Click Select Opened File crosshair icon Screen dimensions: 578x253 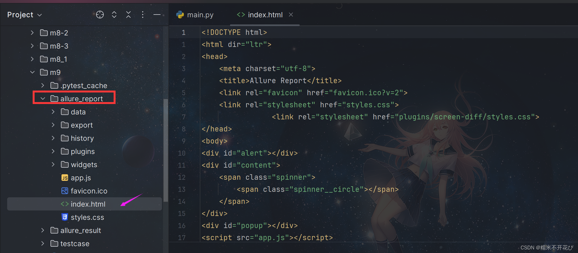click(x=100, y=15)
